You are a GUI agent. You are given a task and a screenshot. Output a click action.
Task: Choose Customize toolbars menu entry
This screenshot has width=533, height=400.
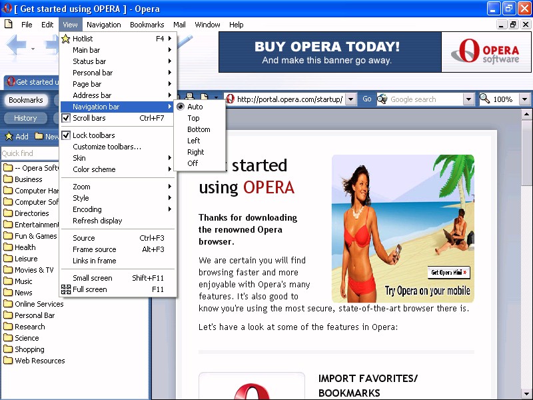click(107, 147)
